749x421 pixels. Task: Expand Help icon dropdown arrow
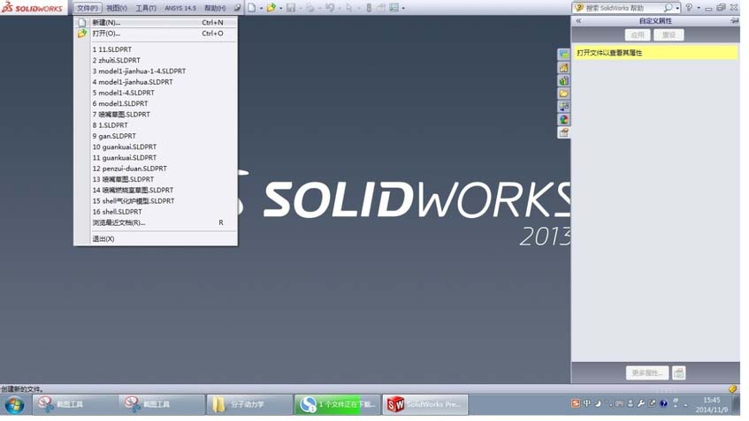coord(699,8)
